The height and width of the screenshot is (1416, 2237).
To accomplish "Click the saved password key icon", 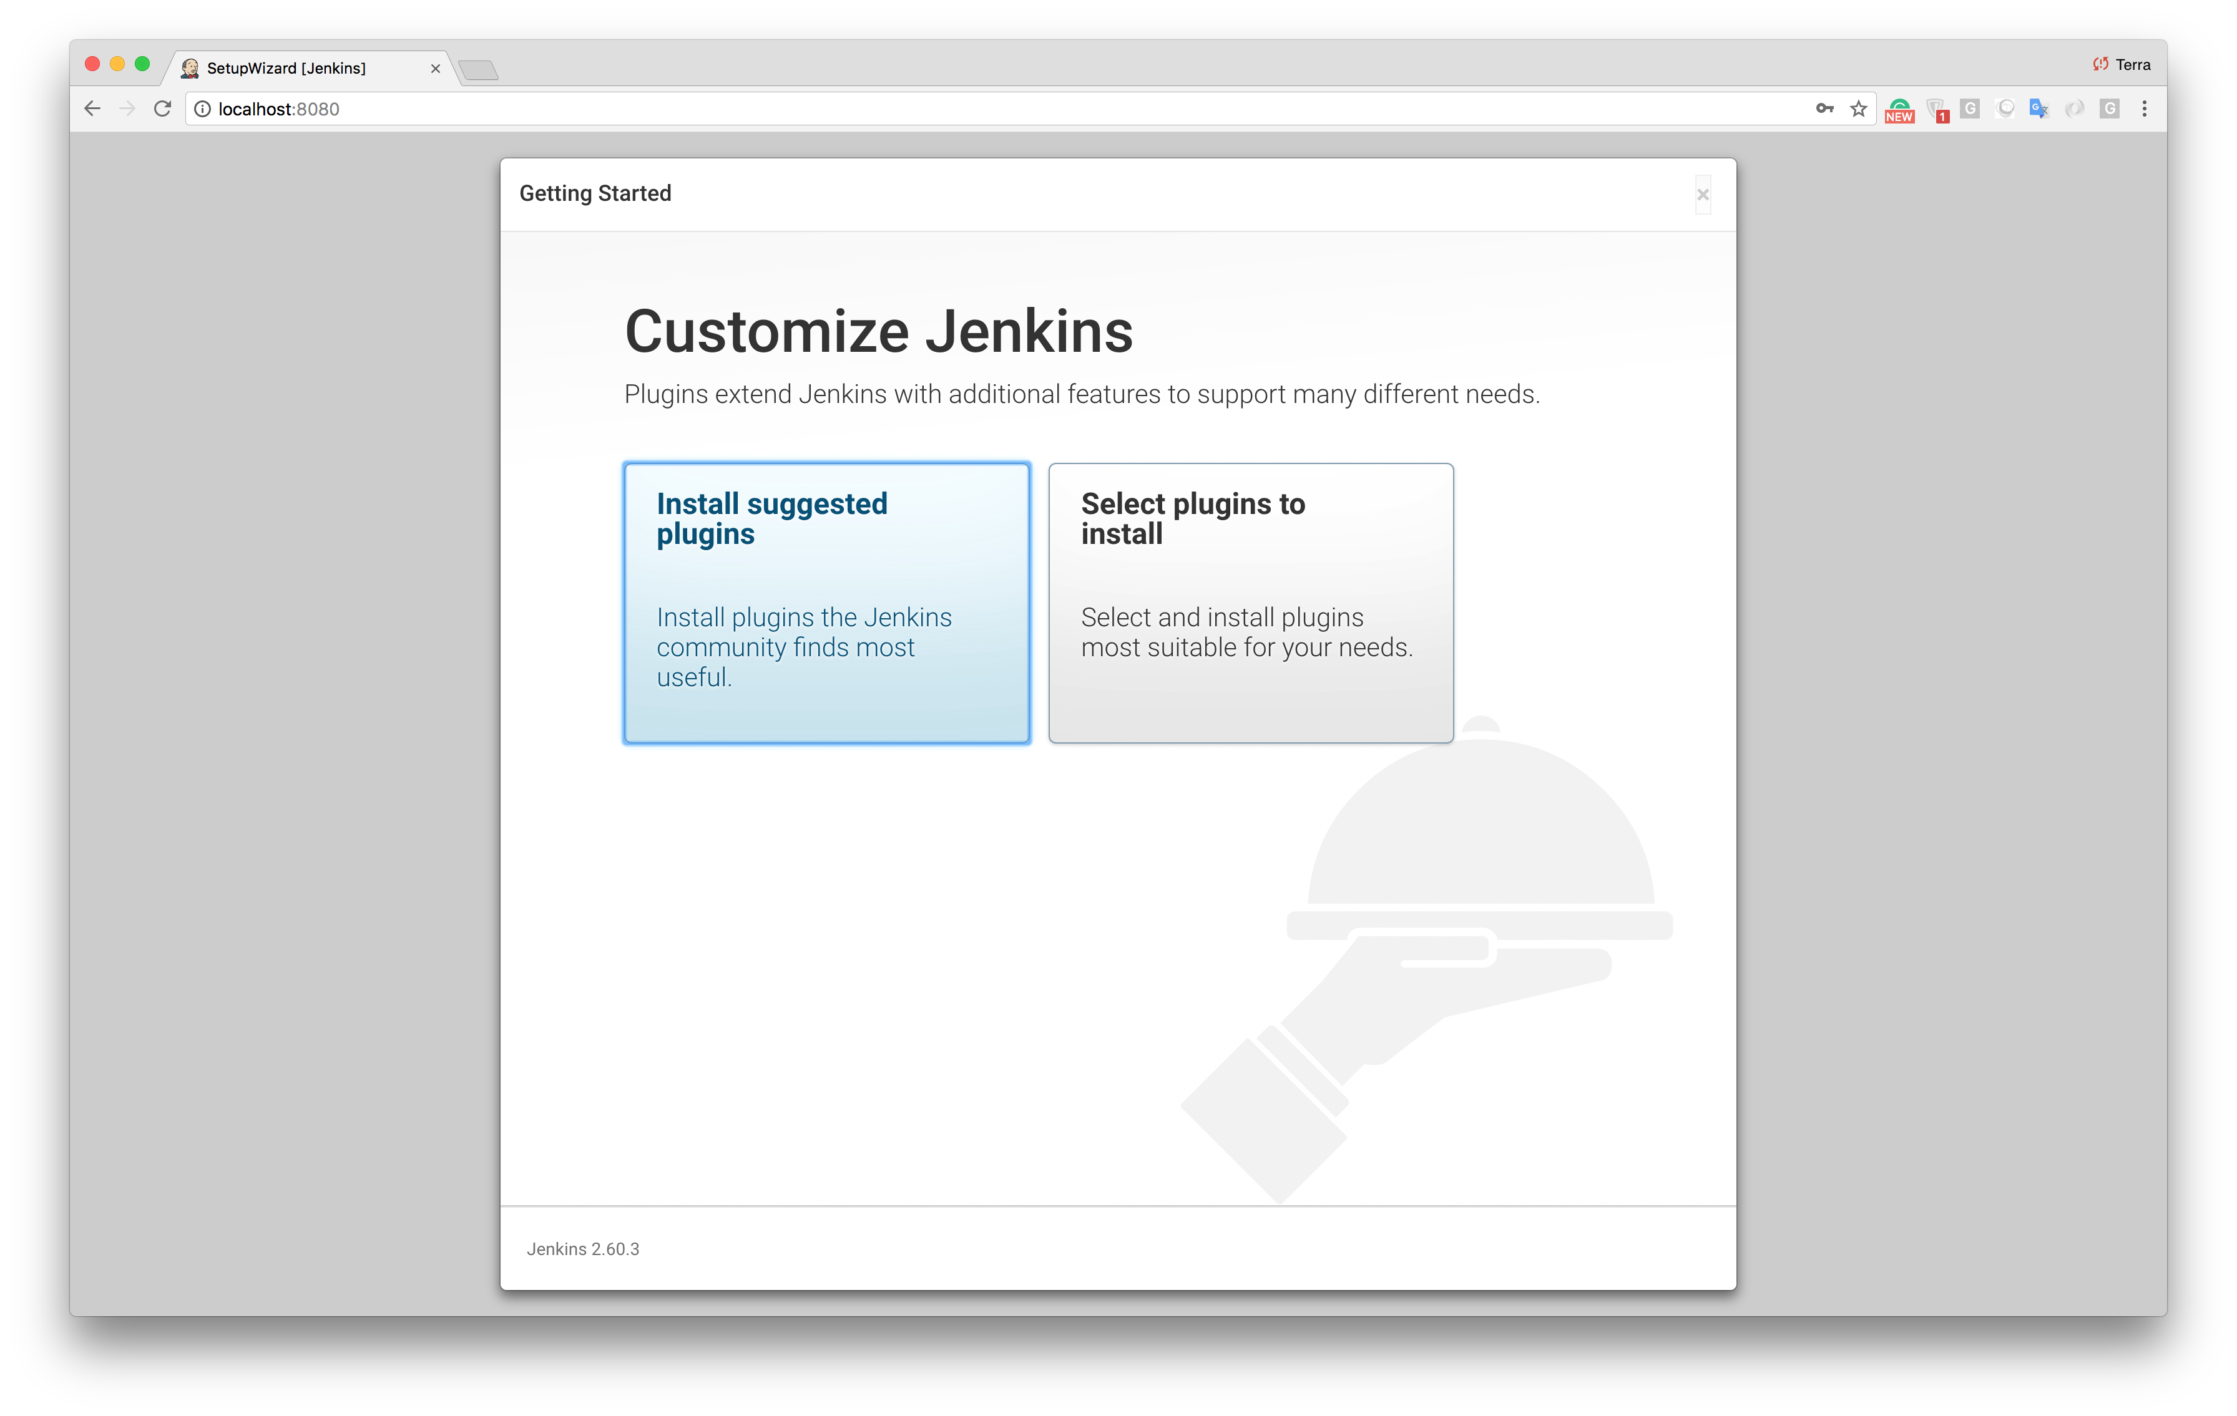I will click(x=1824, y=109).
